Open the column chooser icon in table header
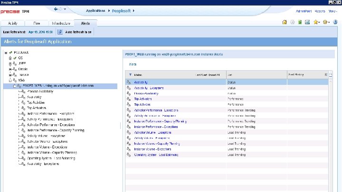Image resolution: width=342 pixels, height=192 pixels. [326, 75]
